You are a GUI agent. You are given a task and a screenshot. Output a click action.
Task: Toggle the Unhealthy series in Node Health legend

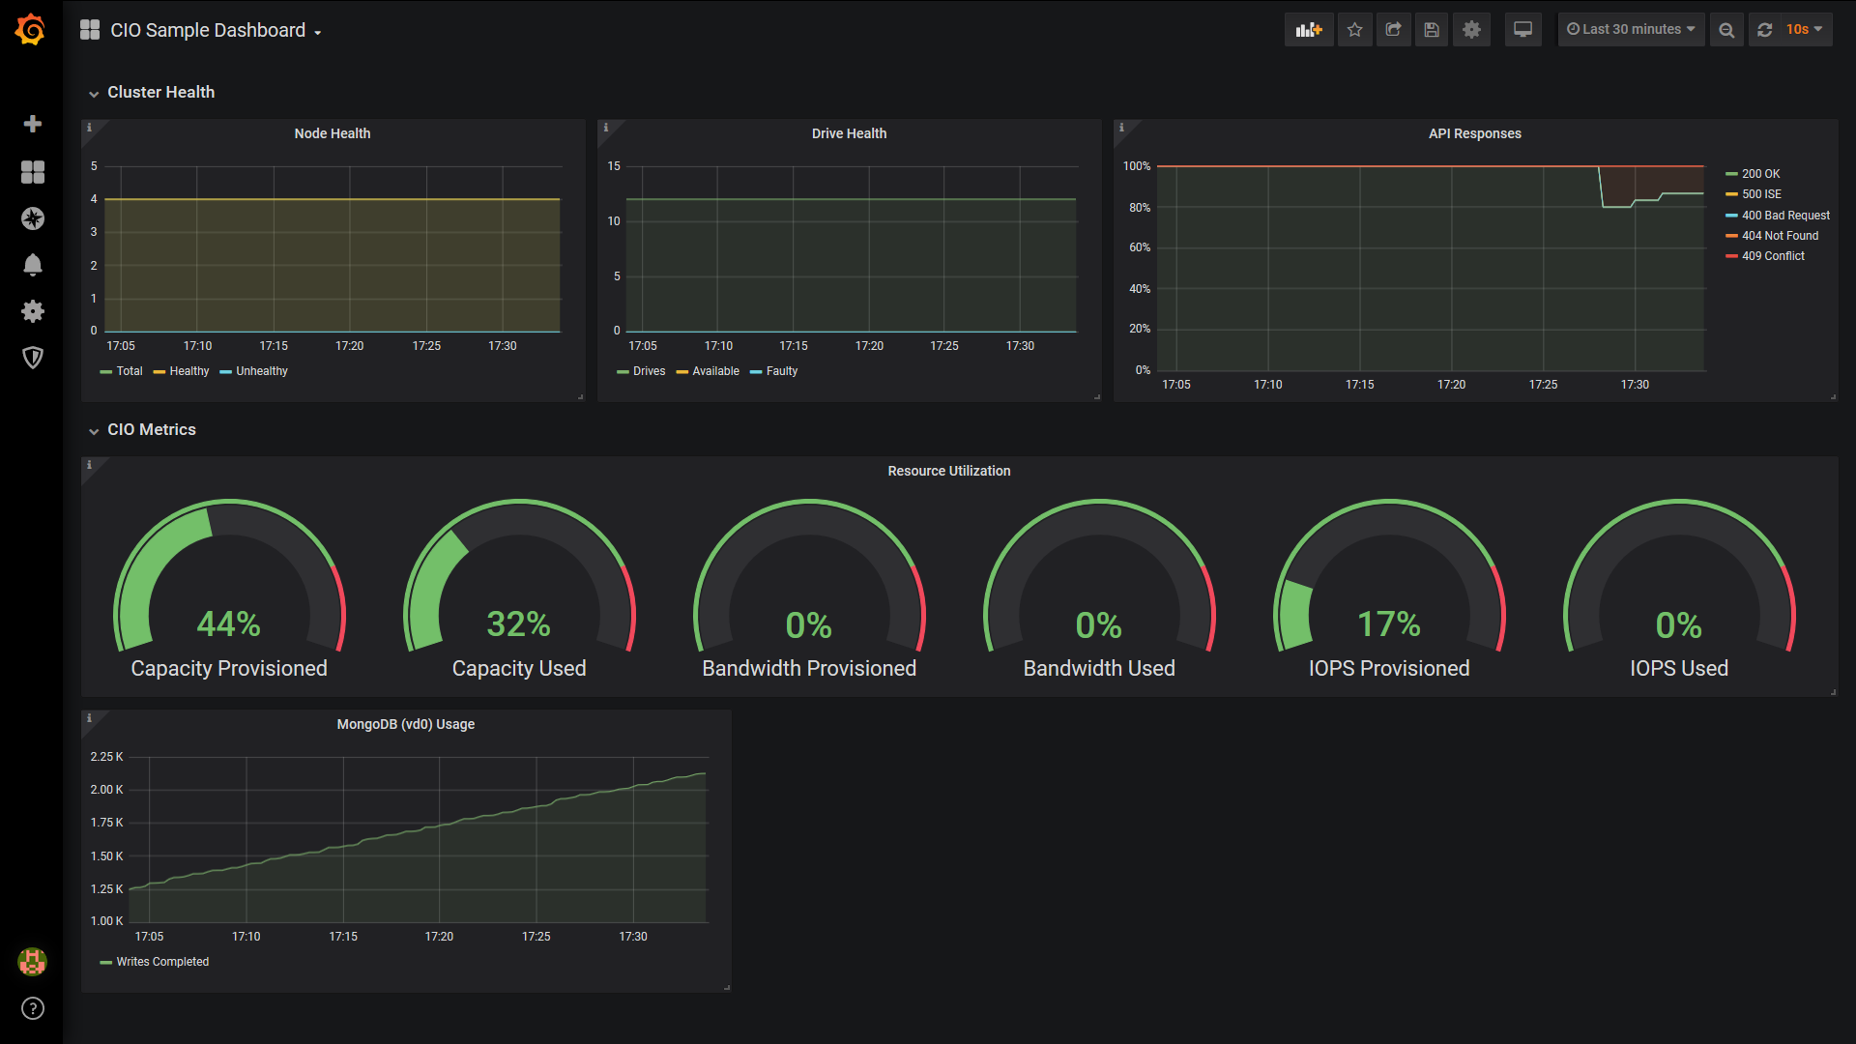[261, 371]
